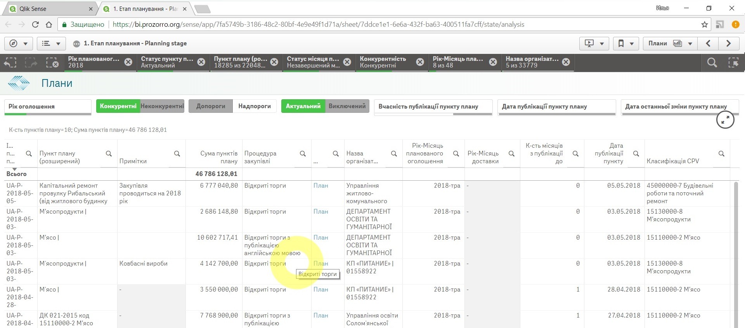Screen dimensions: 745x328
Task: Toggle the Допороги filter option
Action: point(210,106)
